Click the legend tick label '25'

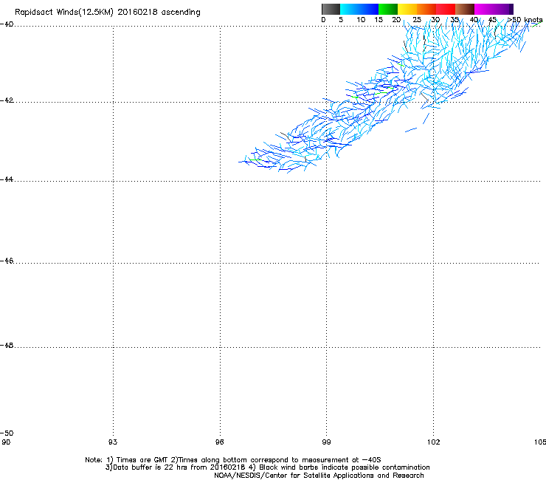(417, 20)
